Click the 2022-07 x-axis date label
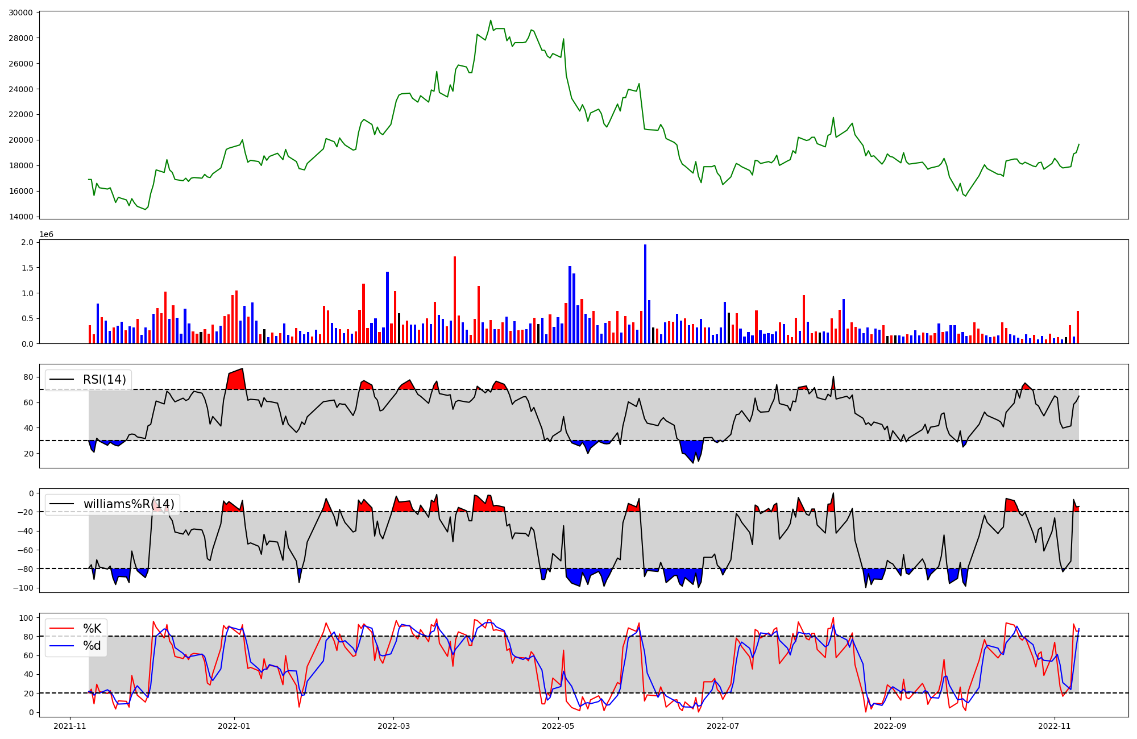The image size is (1137, 739). point(723,726)
